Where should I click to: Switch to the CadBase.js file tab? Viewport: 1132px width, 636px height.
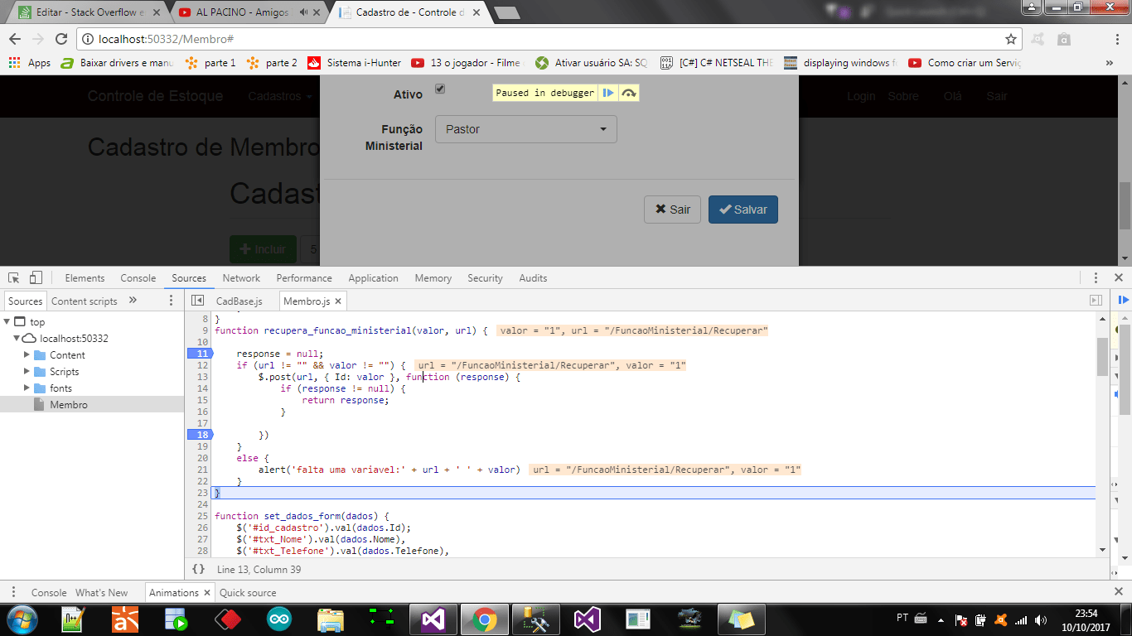tap(239, 301)
